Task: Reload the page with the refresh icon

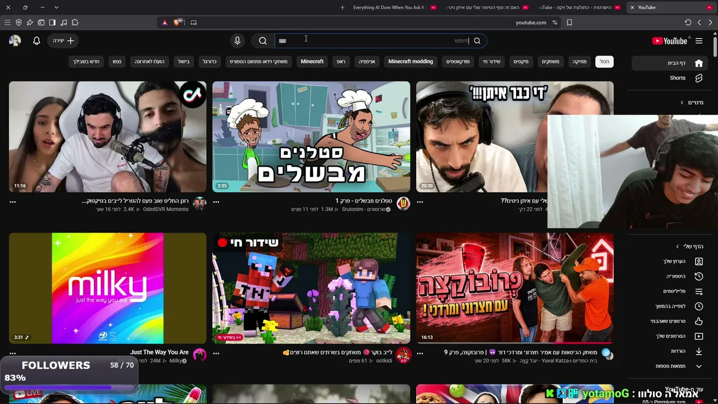Action: pos(688,22)
